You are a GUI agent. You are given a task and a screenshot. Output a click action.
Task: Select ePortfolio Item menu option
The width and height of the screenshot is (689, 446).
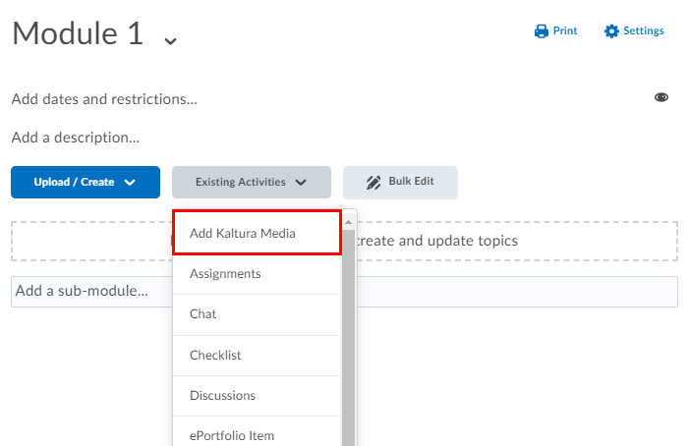click(x=232, y=435)
